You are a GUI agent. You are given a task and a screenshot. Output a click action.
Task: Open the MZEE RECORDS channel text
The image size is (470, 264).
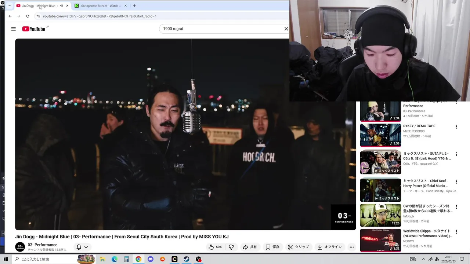[x=414, y=131]
